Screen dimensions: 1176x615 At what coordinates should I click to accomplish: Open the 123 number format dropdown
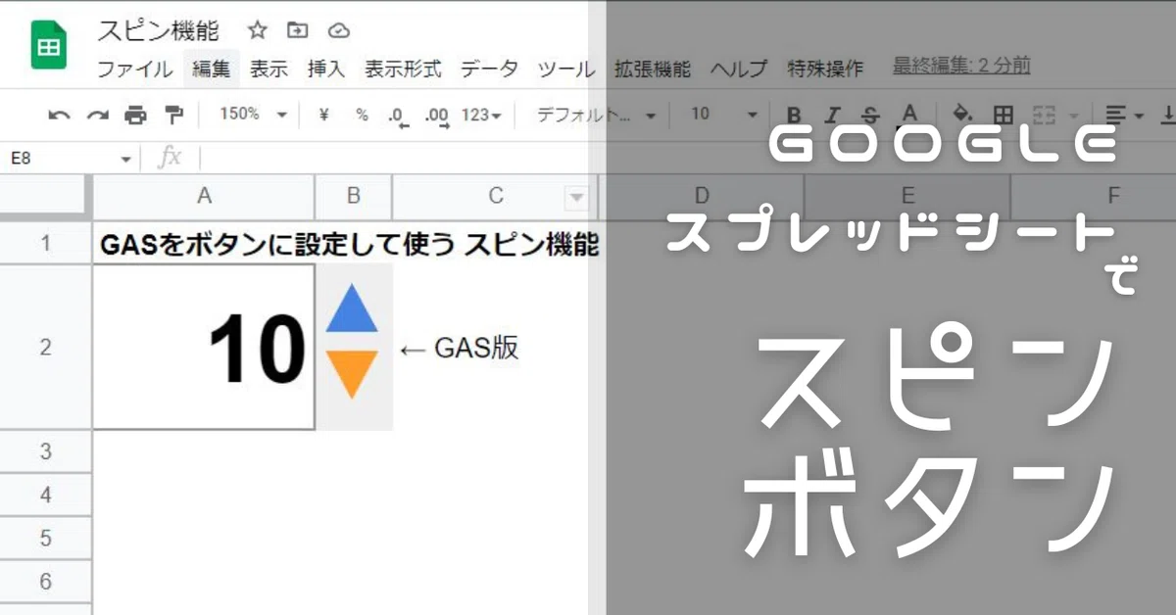[x=481, y=115]
